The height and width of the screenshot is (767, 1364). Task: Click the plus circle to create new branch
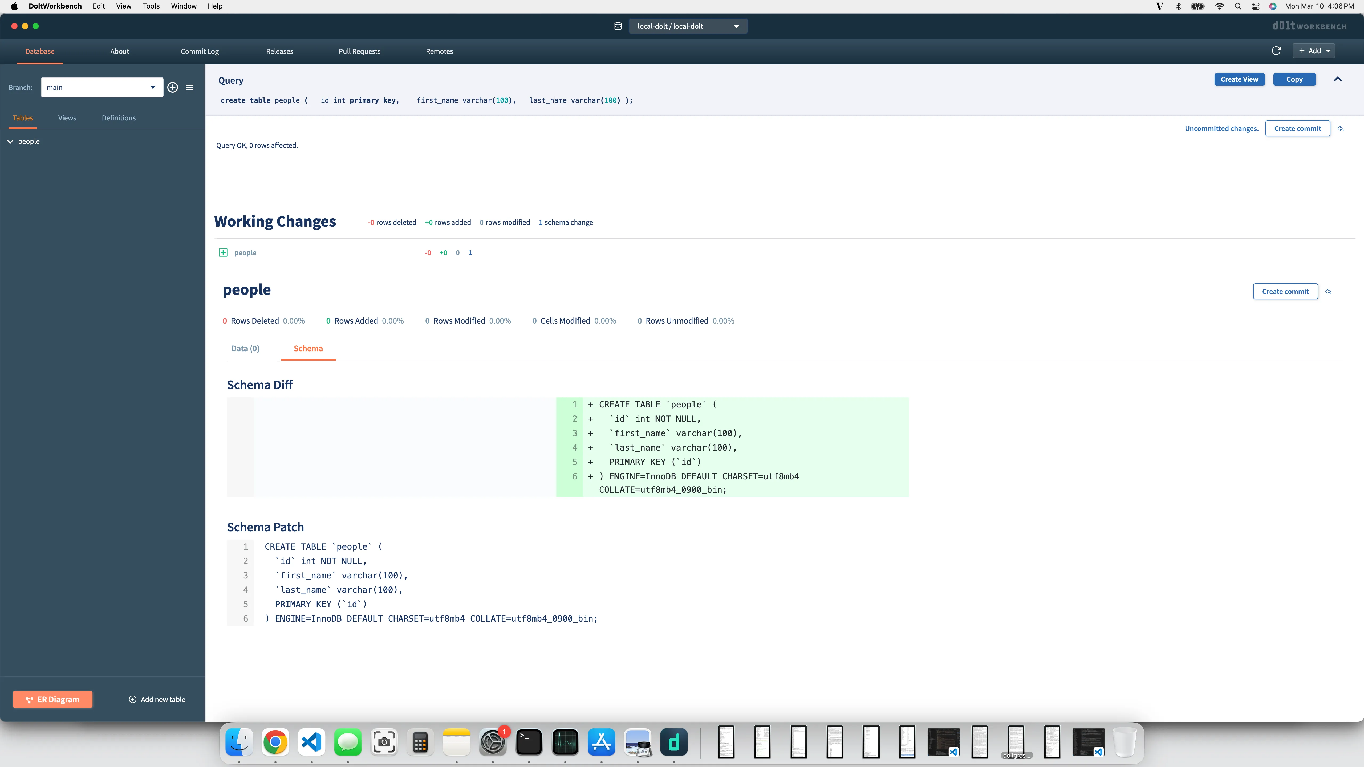173,87
